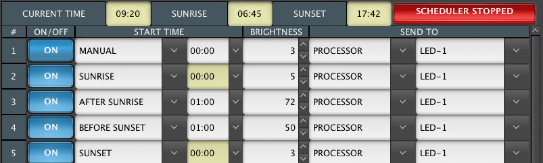Change AFTER SUNRISE start mode selector
Screen dimensions: 543x163
point(174,102)
